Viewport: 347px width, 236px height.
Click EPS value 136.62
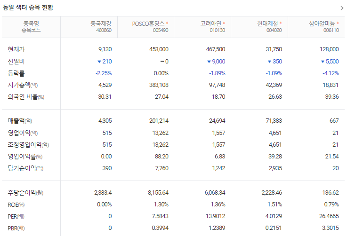331,193
